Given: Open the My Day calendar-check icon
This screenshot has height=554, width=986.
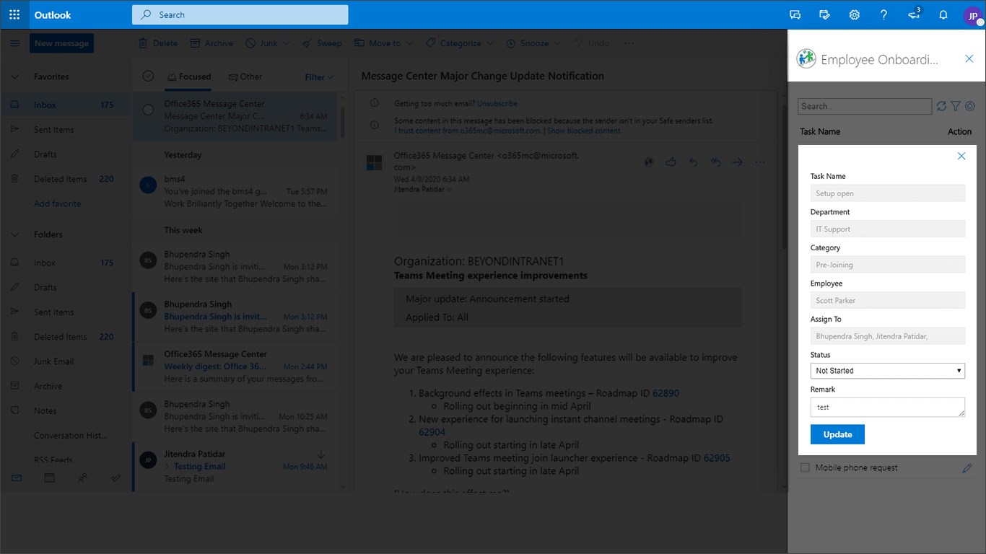Looking at the screenshot, I should pos(825,14).
